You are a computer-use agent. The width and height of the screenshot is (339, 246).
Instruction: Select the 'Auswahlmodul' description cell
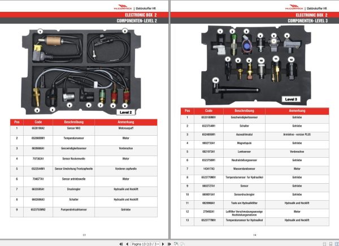[x=244, y=136]
